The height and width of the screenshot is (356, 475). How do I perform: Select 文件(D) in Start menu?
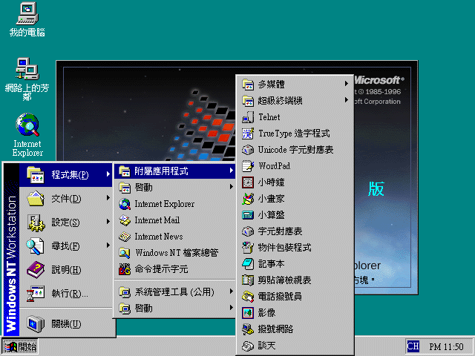click(65, 198)
